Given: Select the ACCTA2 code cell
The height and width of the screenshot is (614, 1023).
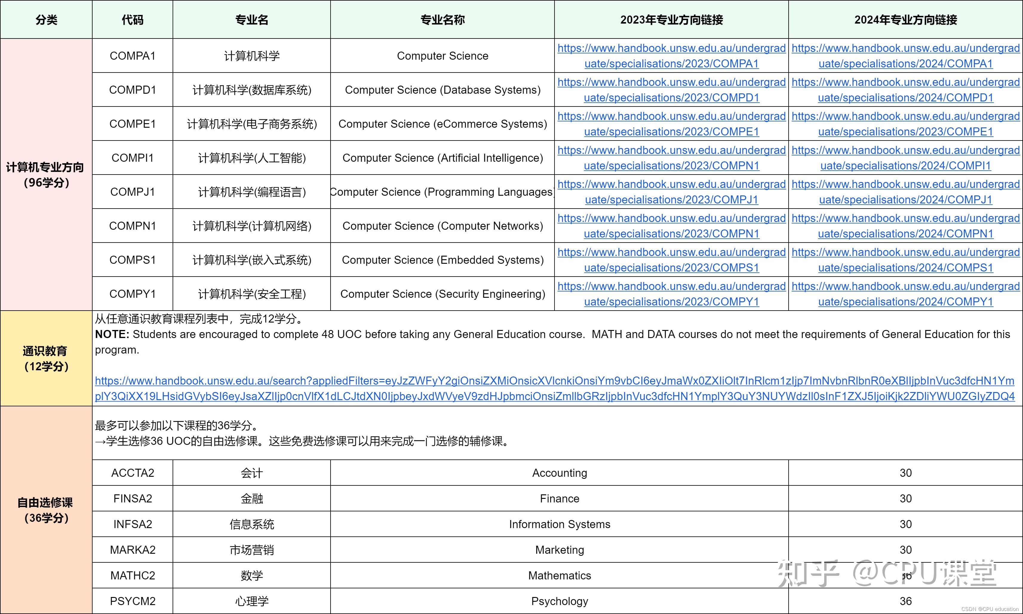Looking at the screenshot, I should (x=133, y=473).
